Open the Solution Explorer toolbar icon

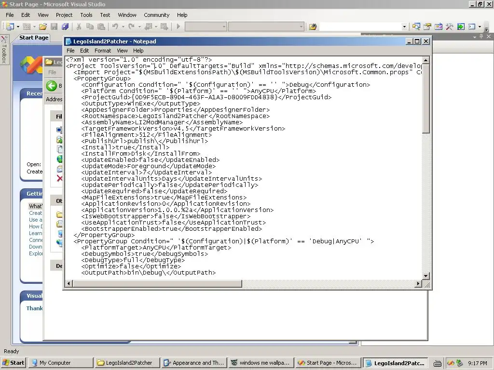coord(416,27)
